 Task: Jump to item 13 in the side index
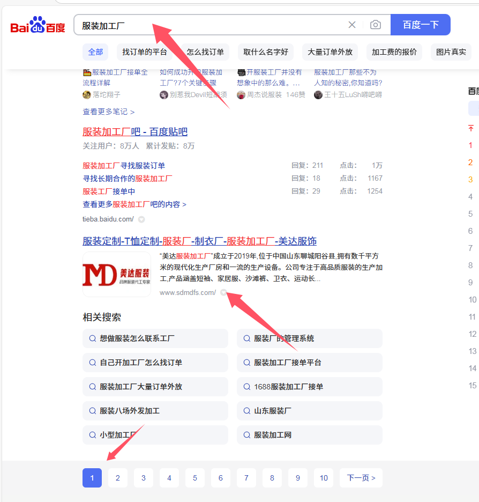pyautogui.click(x=472, y=351)
